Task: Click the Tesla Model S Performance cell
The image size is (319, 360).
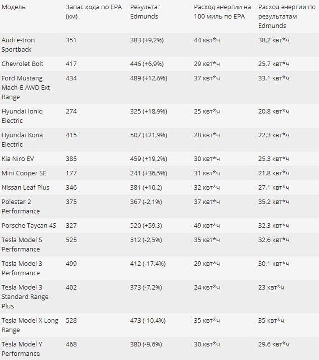Action: (x=22, y=244)
